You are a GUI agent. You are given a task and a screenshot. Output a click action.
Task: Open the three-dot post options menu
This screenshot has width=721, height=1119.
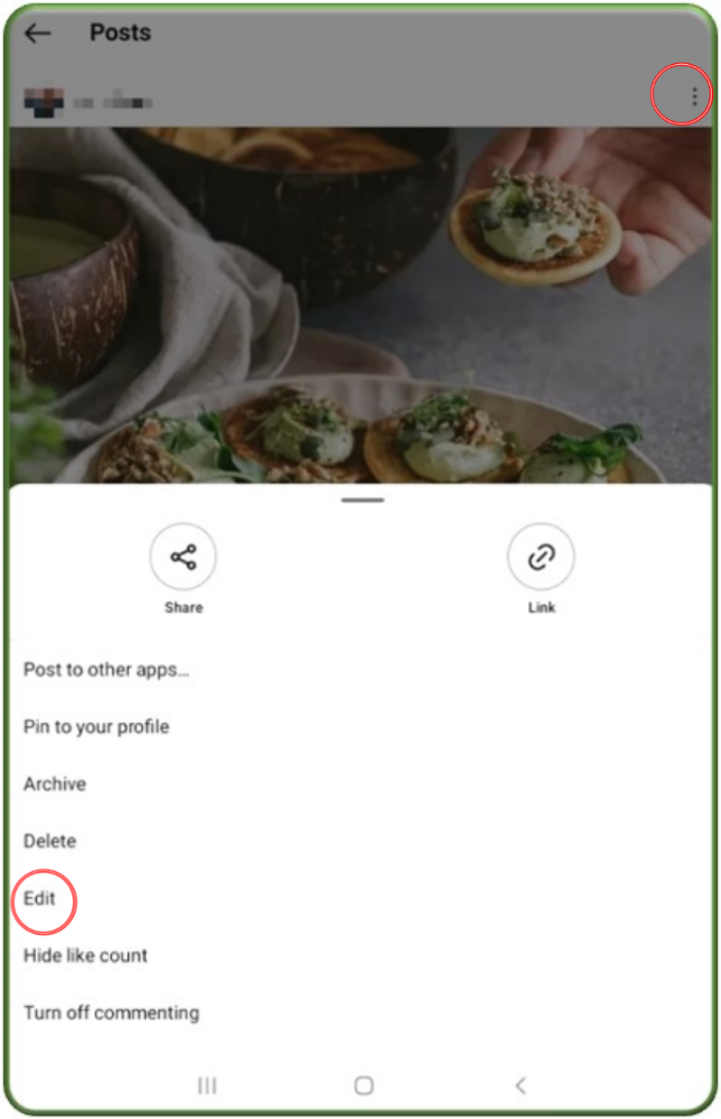click(x=694, y=96)
